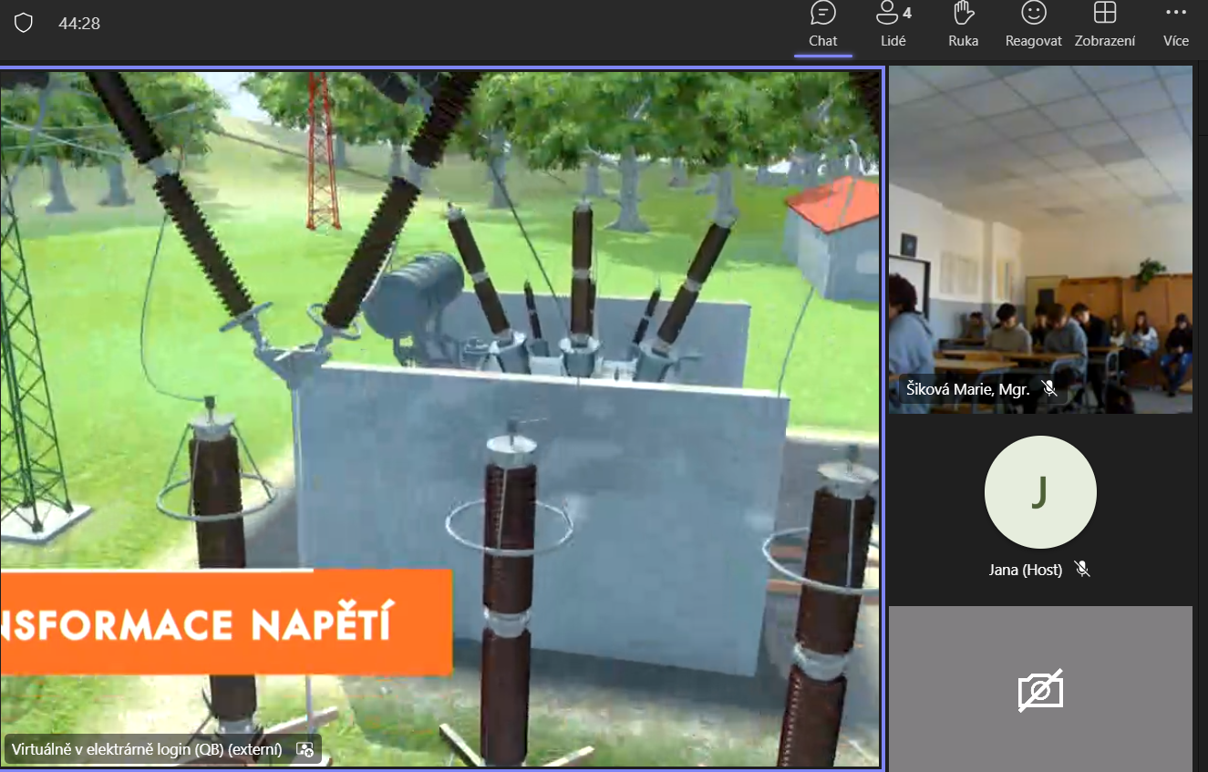
Task: Click muted mic icon beside Šiková Marie
Action: 1050,389
